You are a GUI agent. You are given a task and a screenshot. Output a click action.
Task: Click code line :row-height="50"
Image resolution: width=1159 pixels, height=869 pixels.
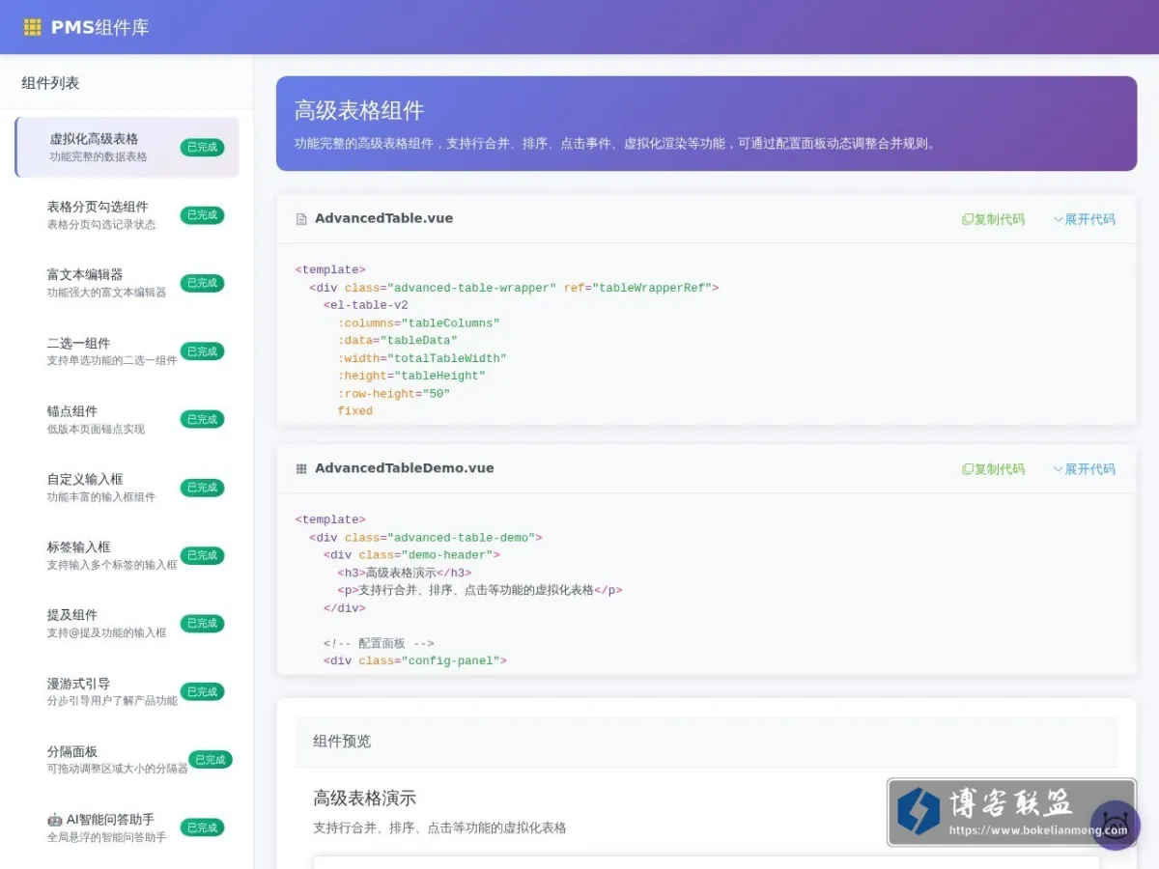click(394, 394)
